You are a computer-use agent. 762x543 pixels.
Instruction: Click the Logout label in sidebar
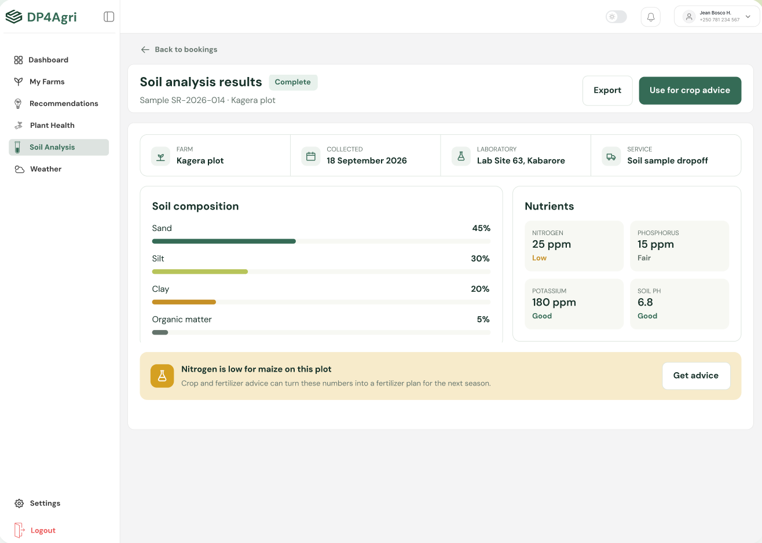coord(43,530)
